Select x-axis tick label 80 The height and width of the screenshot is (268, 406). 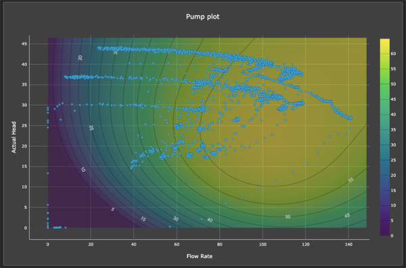(219, 244)
